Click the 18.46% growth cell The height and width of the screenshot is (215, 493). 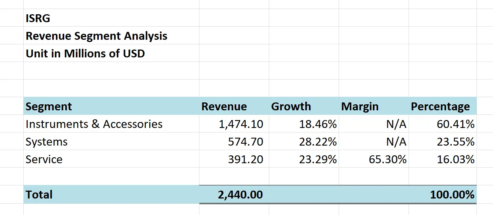pyautogui.click(x=318, y=124)
